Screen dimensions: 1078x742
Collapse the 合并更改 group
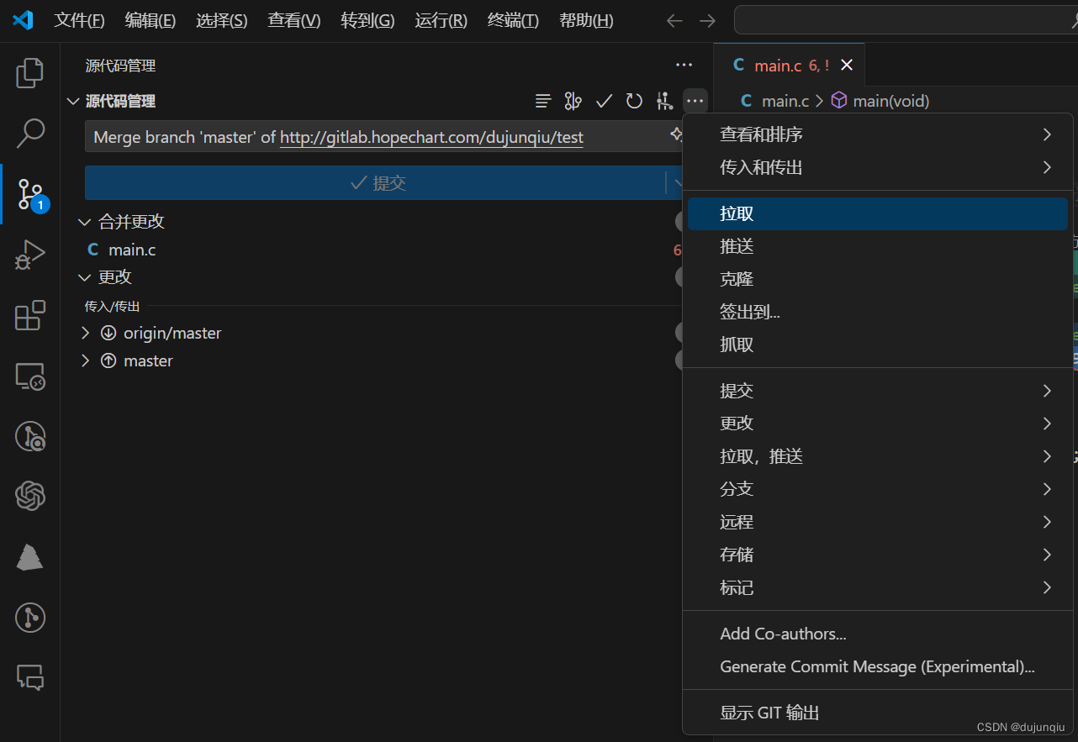pos(84,222)
